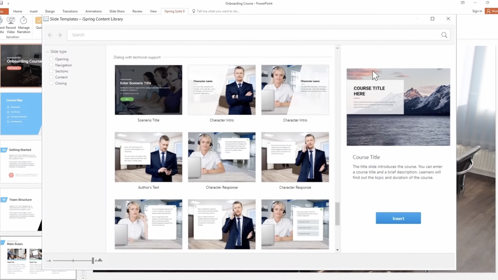Check the Navigation slide type filter
Screen dimensions: 498x280
coord(51,65)
